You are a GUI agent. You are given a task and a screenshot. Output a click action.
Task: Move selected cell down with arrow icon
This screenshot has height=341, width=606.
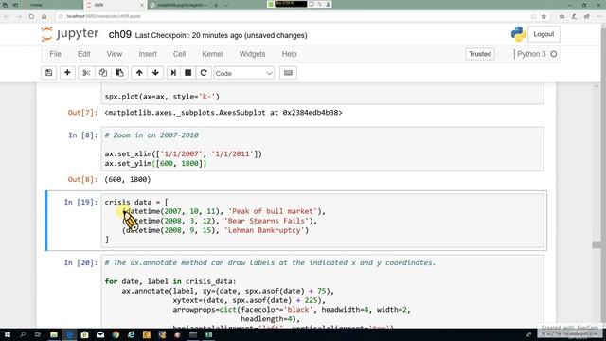click(155, 73)
